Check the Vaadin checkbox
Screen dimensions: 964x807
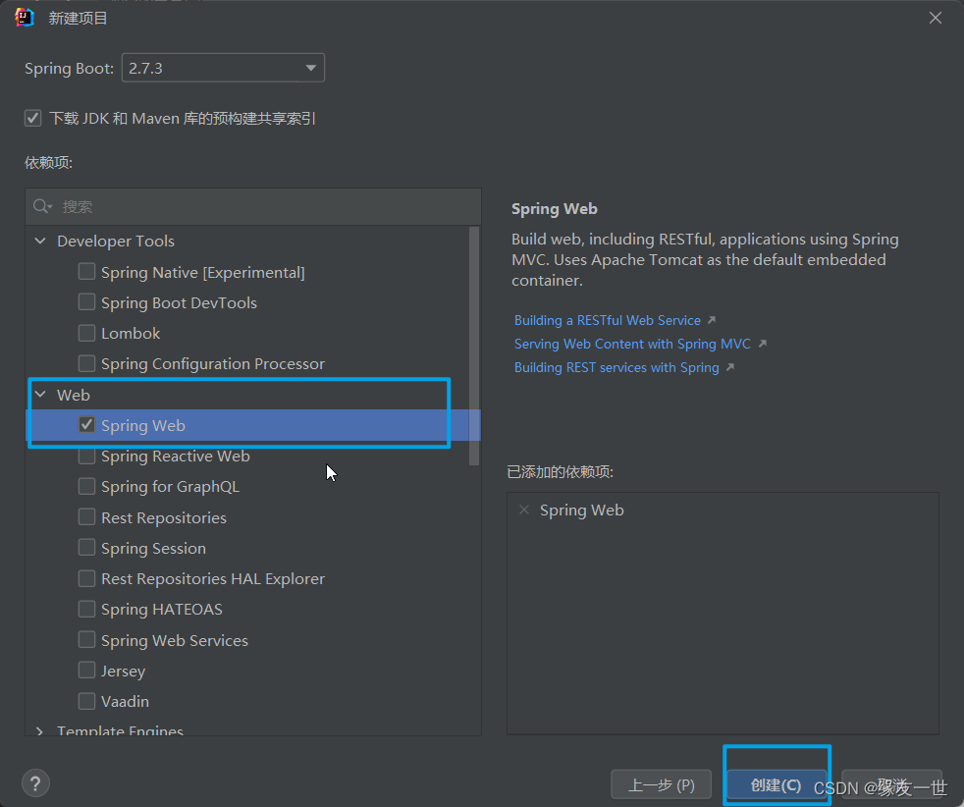tap(86, 701)
